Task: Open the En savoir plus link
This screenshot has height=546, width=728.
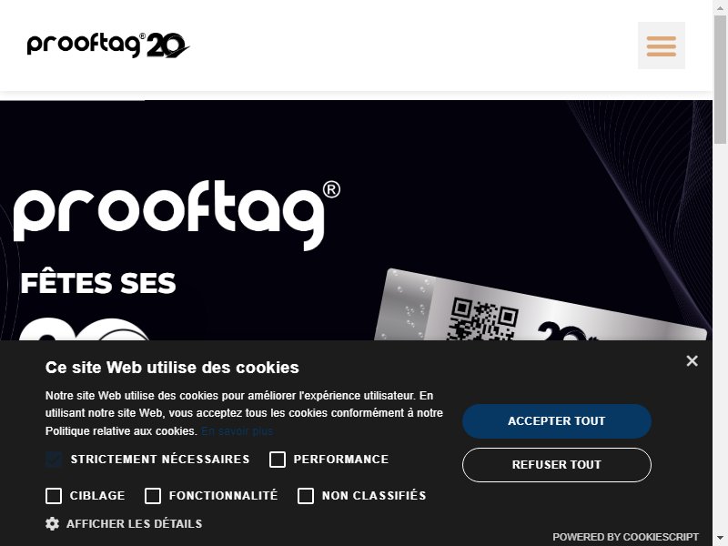Action: (238, 431)
